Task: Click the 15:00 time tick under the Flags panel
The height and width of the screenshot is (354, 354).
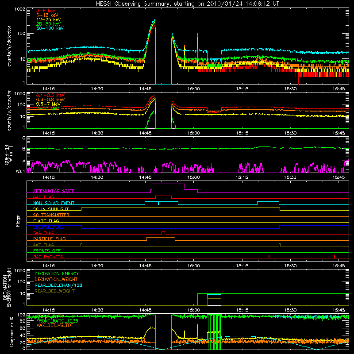Action: click(x=193, y=266)
